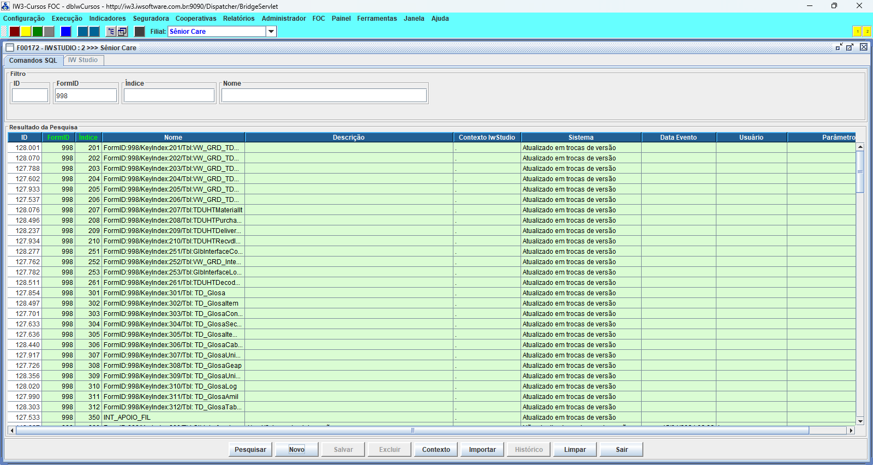Select row FormID:998/KeyIndex:301/Tbl: TD_Glosa

431,293
